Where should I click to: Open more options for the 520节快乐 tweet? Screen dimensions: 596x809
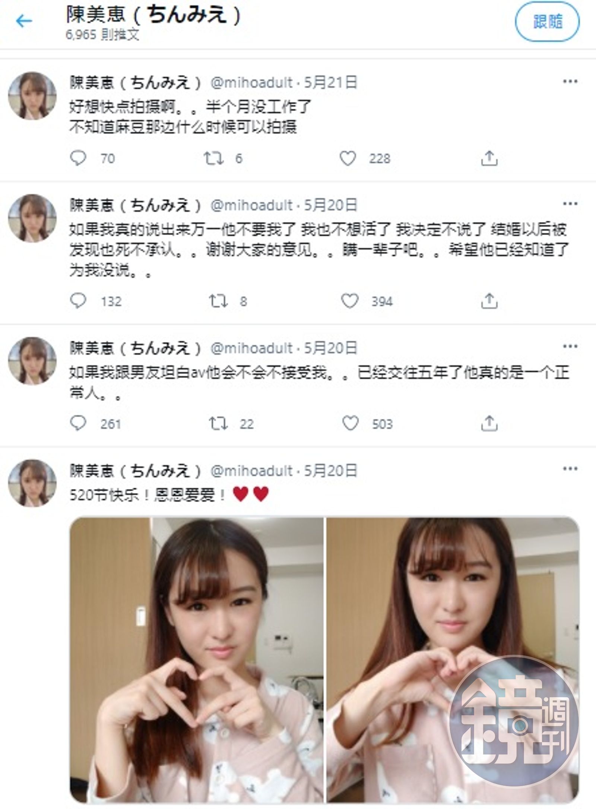click(570, 469)
